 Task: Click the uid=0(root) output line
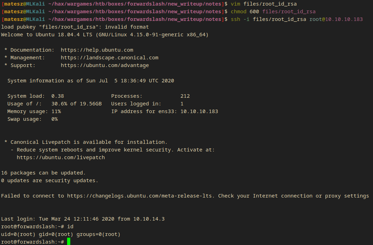[x=60, y=234]
